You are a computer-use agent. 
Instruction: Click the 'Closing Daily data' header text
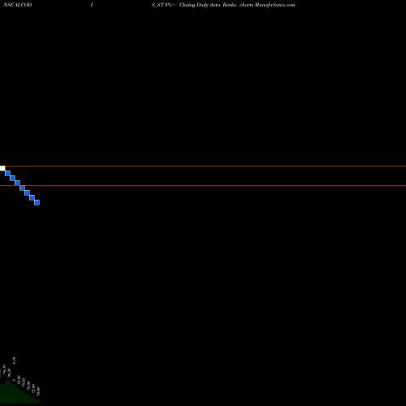(200, 5)
